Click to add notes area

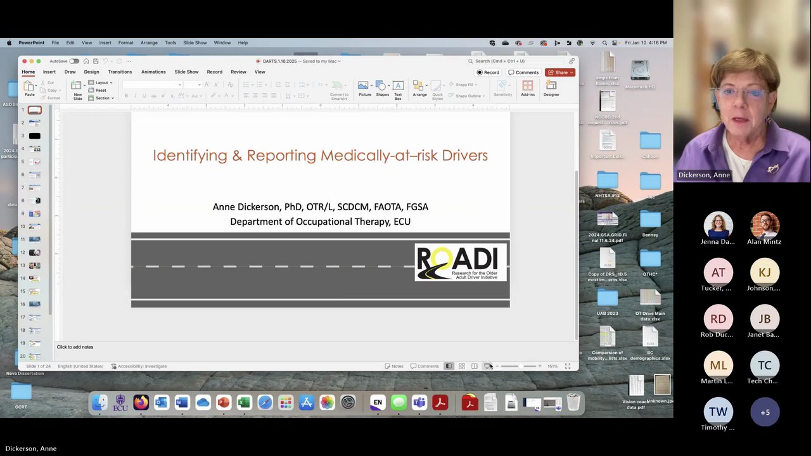(75, 347)
